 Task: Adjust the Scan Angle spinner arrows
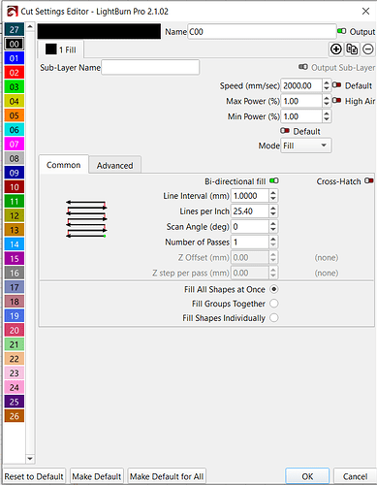273,227
